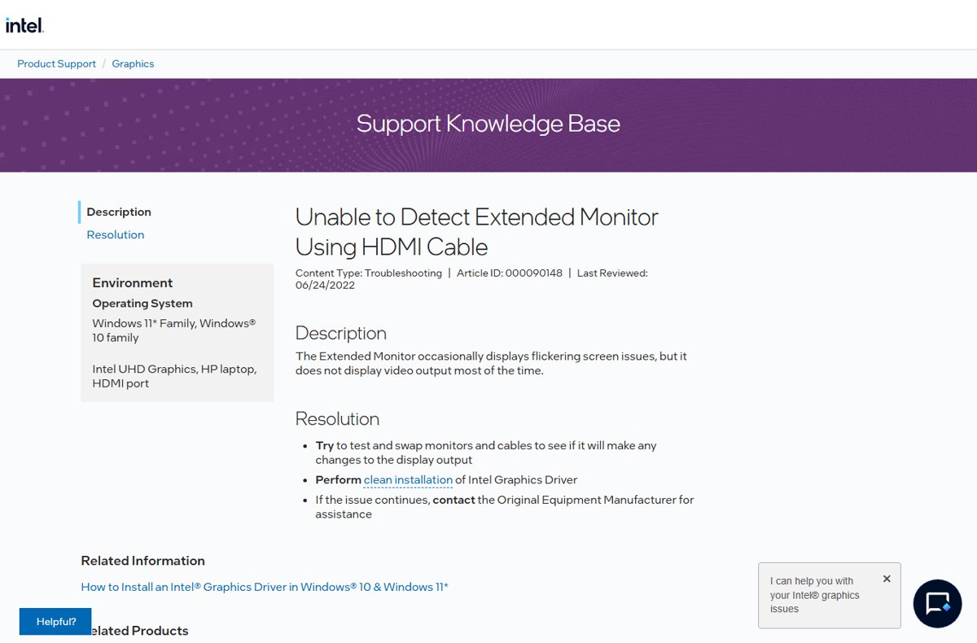Click the Resolution section heading in article
The width and height of the screenshot is (977, 643).
pyautogui.click(x=337, y=418)
